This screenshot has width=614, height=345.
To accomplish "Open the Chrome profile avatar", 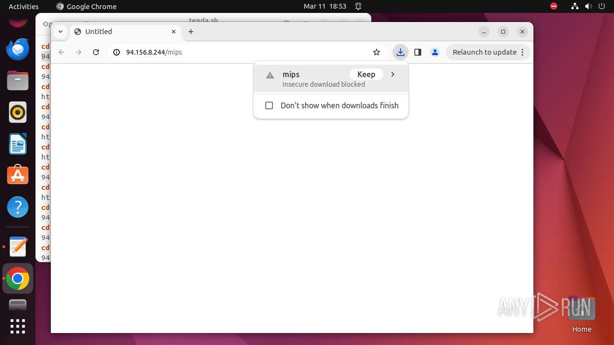I will [435, 52].
